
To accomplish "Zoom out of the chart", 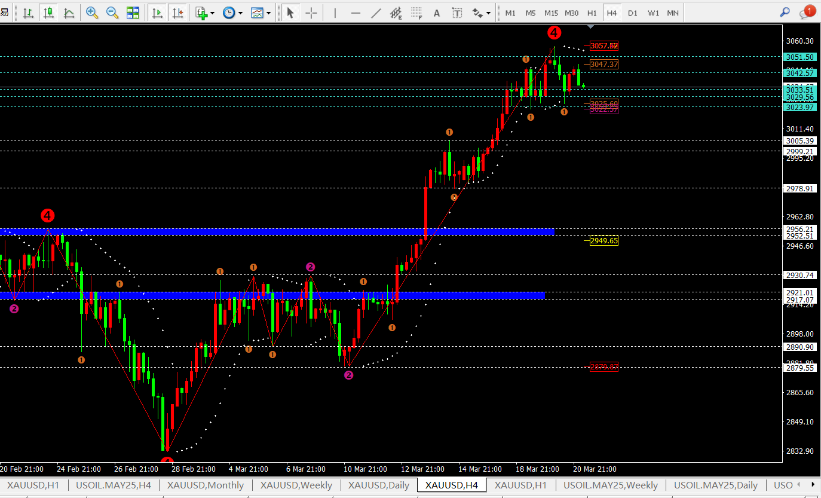I will [112, 13].
